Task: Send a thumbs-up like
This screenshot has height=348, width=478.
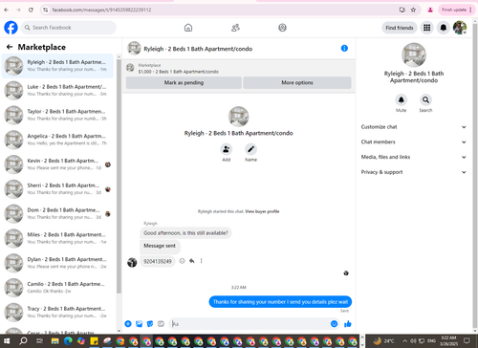Action: pyautogui.click(x=348, y=324)
